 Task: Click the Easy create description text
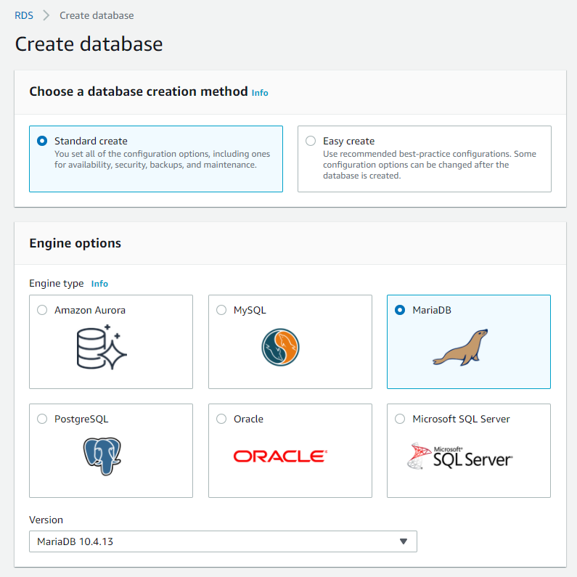(430, 165)
